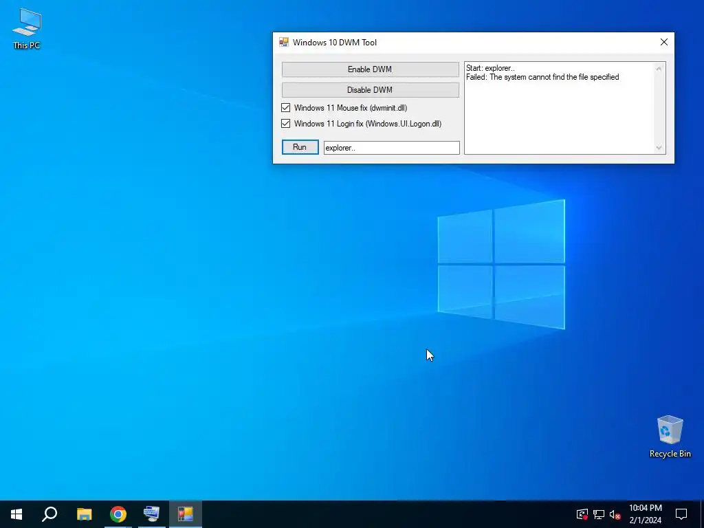Select the Recycle Bin desktop icon
Image resolution: width=704 pixels, height=528 pixels.
click(x=670, y=437)
